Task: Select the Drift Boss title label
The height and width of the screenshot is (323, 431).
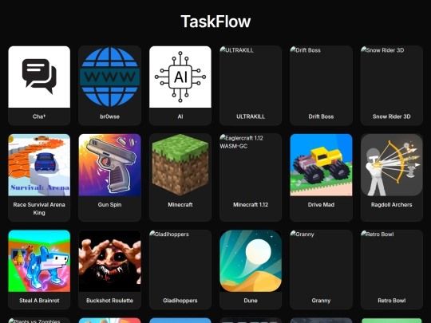Action: 321,116
